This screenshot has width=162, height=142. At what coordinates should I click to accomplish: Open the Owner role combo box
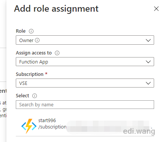(85, 40)
